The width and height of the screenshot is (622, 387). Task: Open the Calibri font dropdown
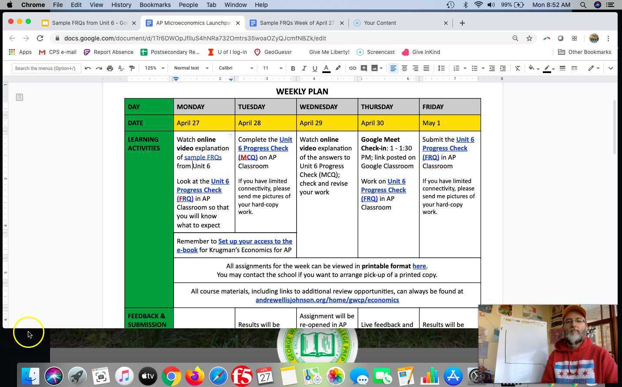[235, 68]
